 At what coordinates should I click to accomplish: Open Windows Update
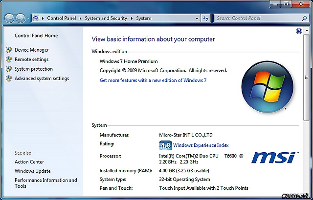point(33,171)
